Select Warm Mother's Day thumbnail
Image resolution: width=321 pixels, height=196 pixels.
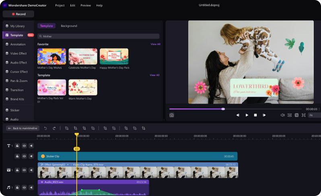[83, 87]
